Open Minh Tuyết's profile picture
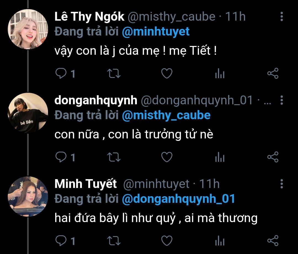Viewport: 298px width, 254px height. (28, 196)
